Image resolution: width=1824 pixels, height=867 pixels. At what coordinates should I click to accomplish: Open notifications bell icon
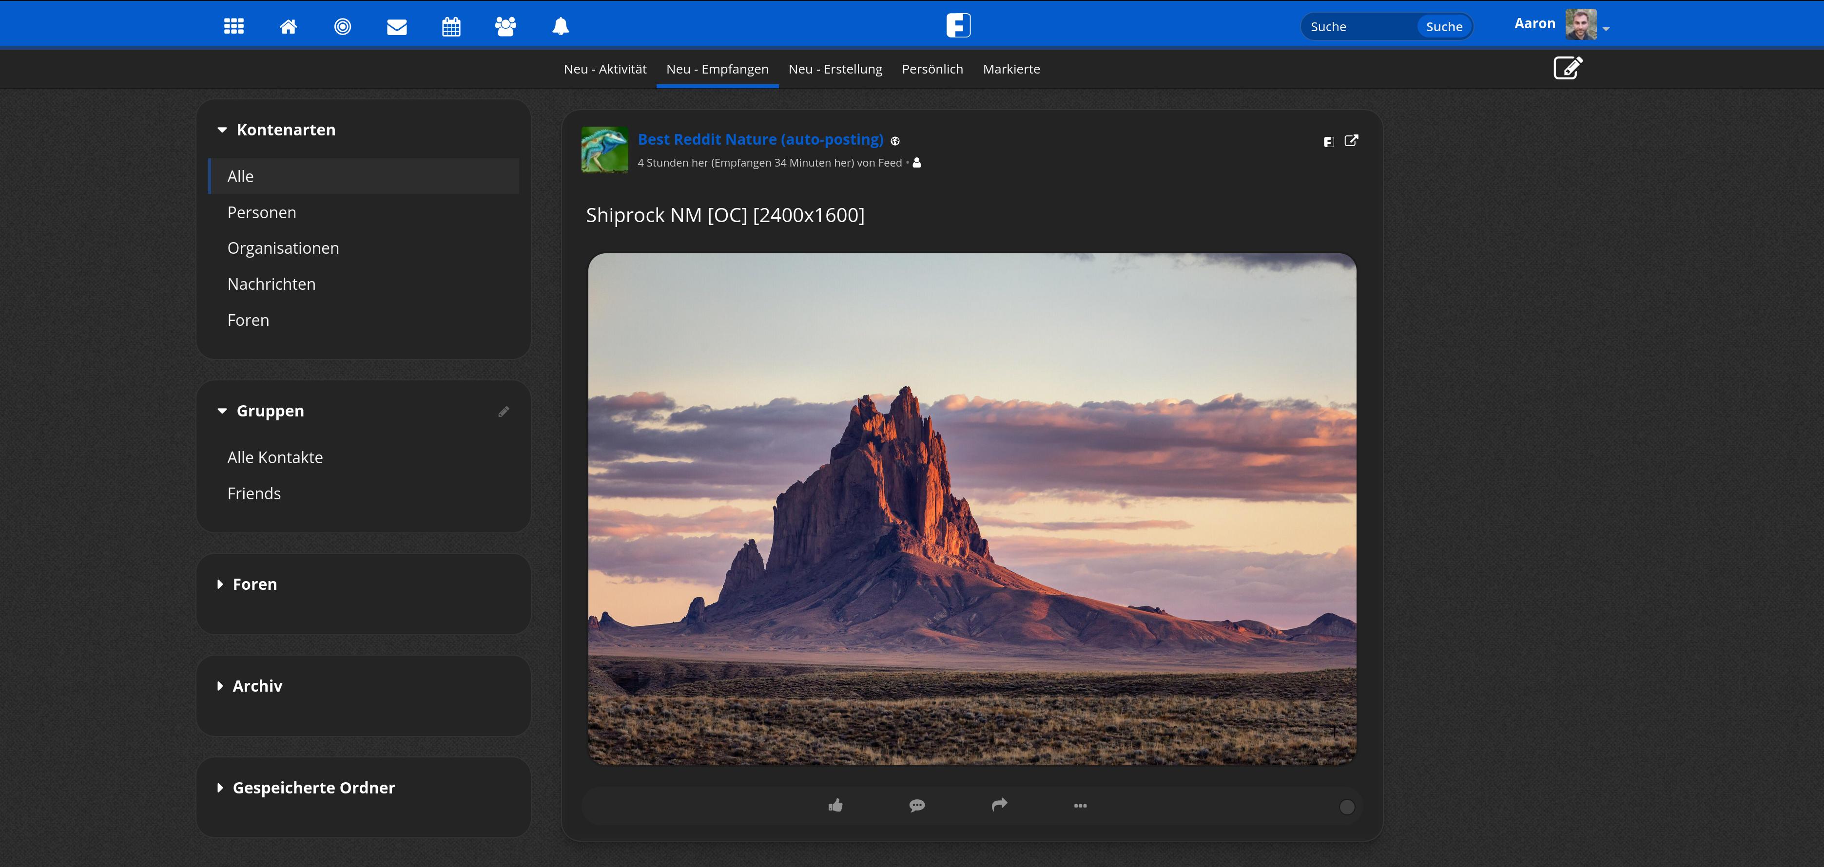pyautogui.click(x=561, y=26)
